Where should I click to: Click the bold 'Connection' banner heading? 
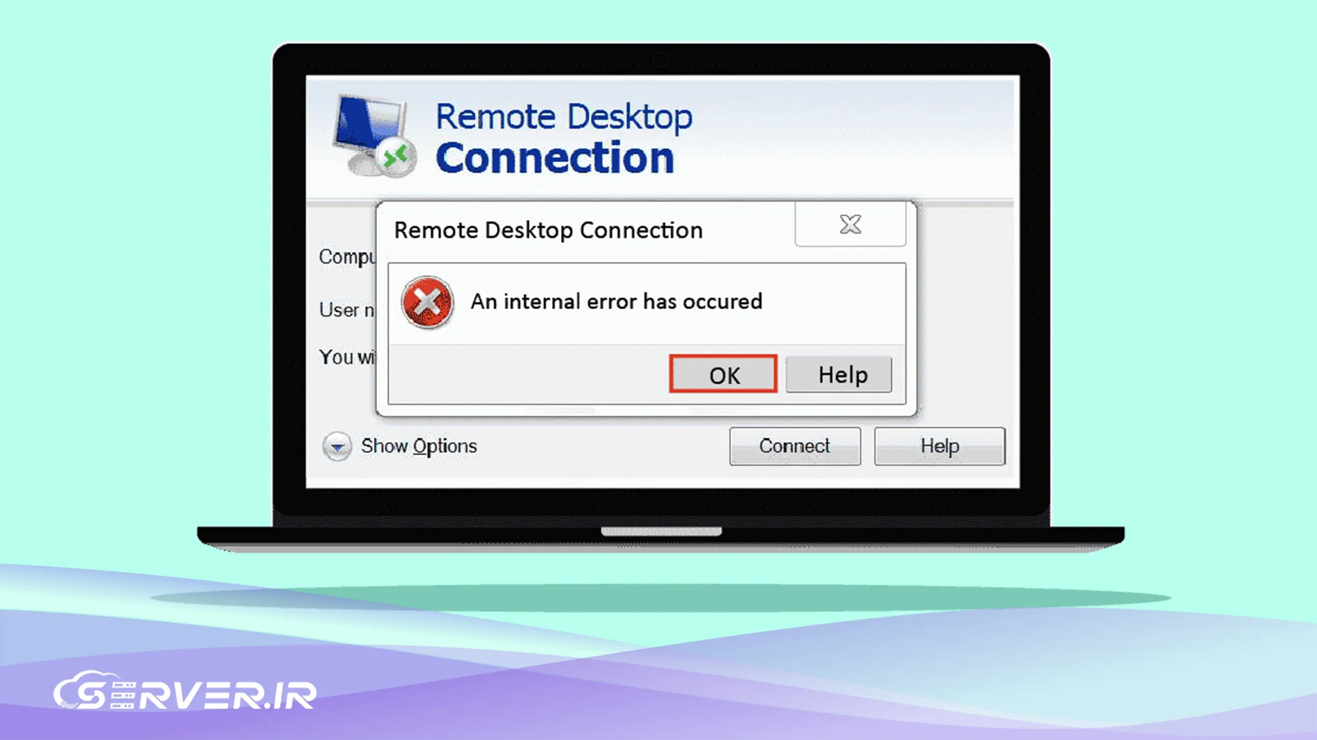[555, 158]
